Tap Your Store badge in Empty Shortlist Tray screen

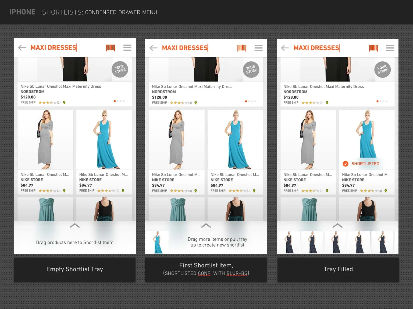(x=120, y=69)
